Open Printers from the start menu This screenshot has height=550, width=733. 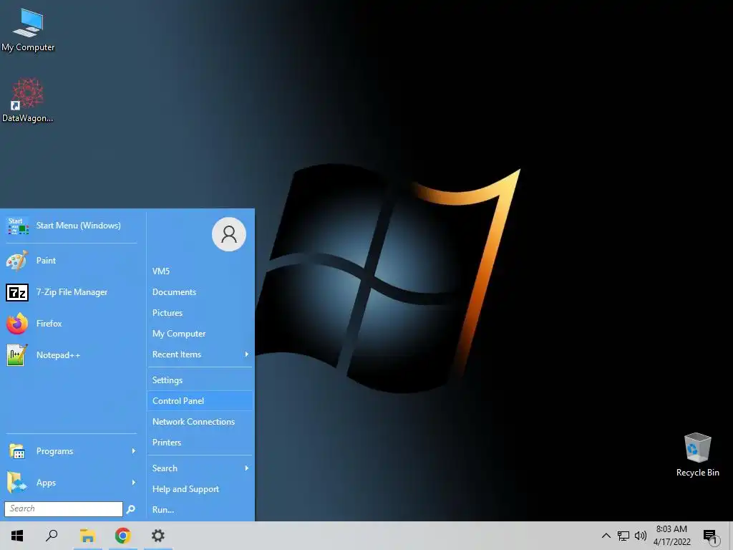point(200,443)
